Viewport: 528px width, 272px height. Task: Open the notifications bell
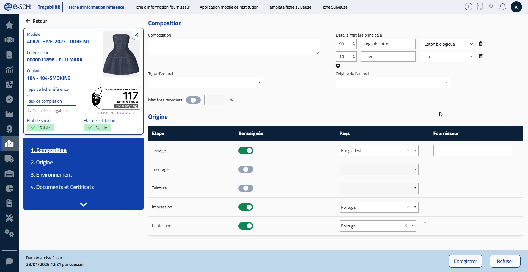502,7
